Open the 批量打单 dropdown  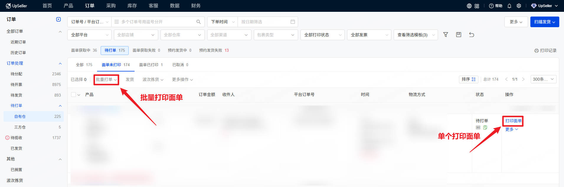(106, 79)
